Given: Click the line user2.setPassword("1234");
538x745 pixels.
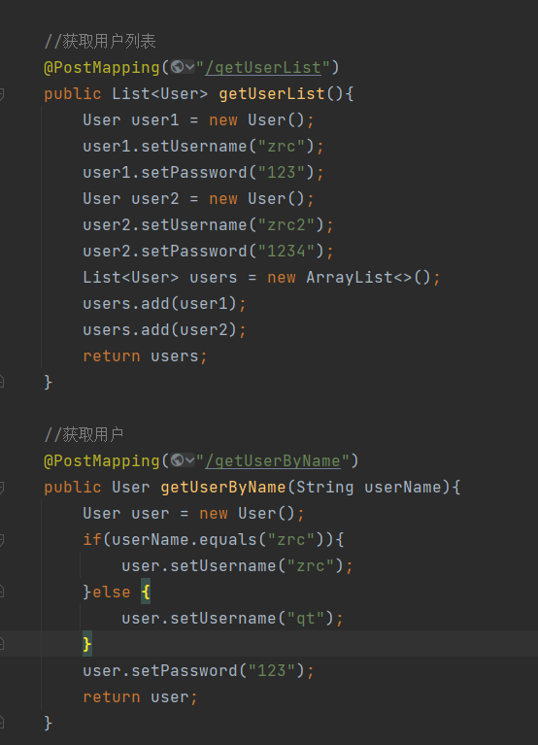Looking at the screenshot, I should click(x=208, y=251).
